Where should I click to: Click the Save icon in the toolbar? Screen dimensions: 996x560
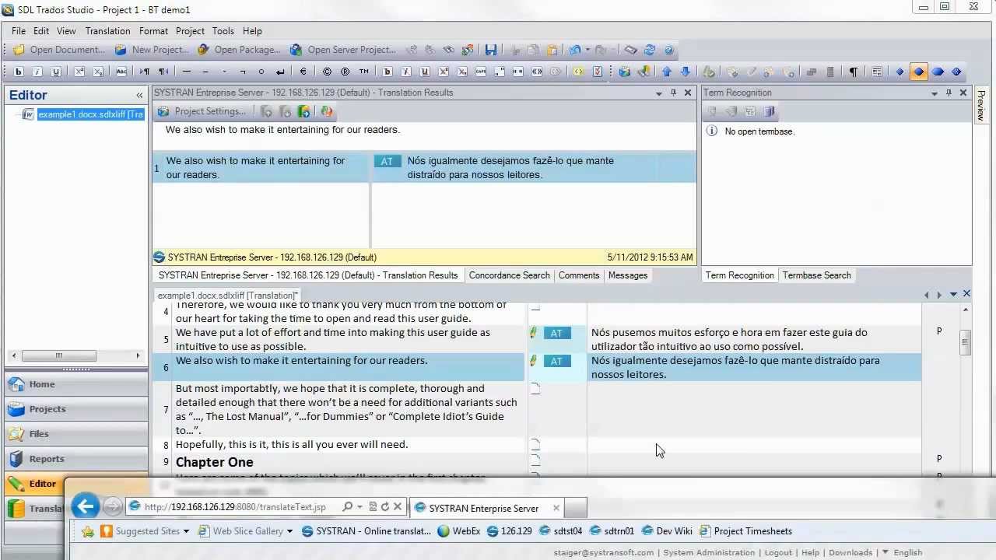pyautogui.click(x=491, y=50)
